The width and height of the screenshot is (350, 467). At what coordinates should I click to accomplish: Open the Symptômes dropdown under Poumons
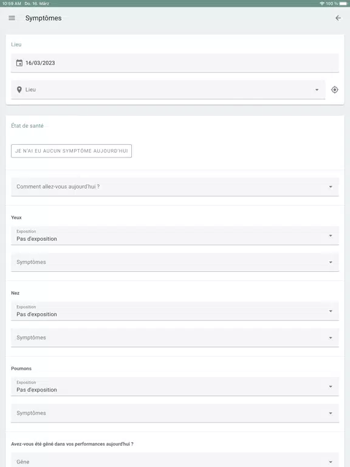click(x=175, y=413)
